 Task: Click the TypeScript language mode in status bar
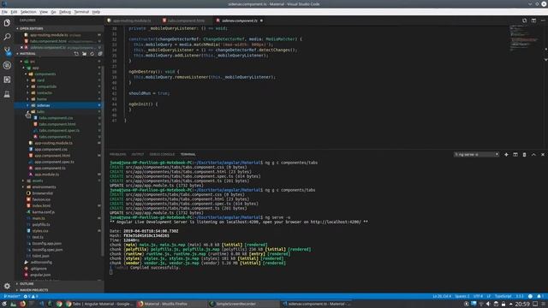(x=503, y=296)
